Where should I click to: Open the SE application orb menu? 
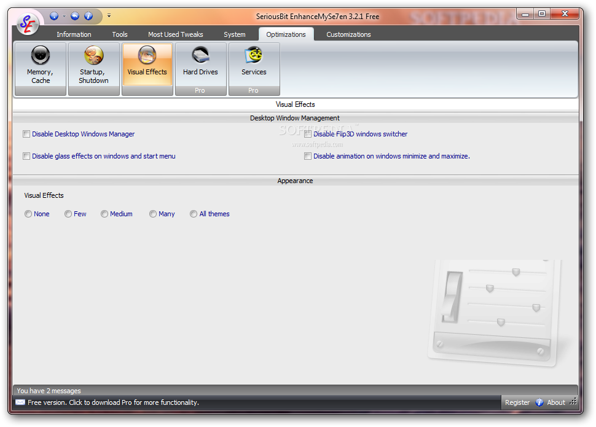click(28, 24)
